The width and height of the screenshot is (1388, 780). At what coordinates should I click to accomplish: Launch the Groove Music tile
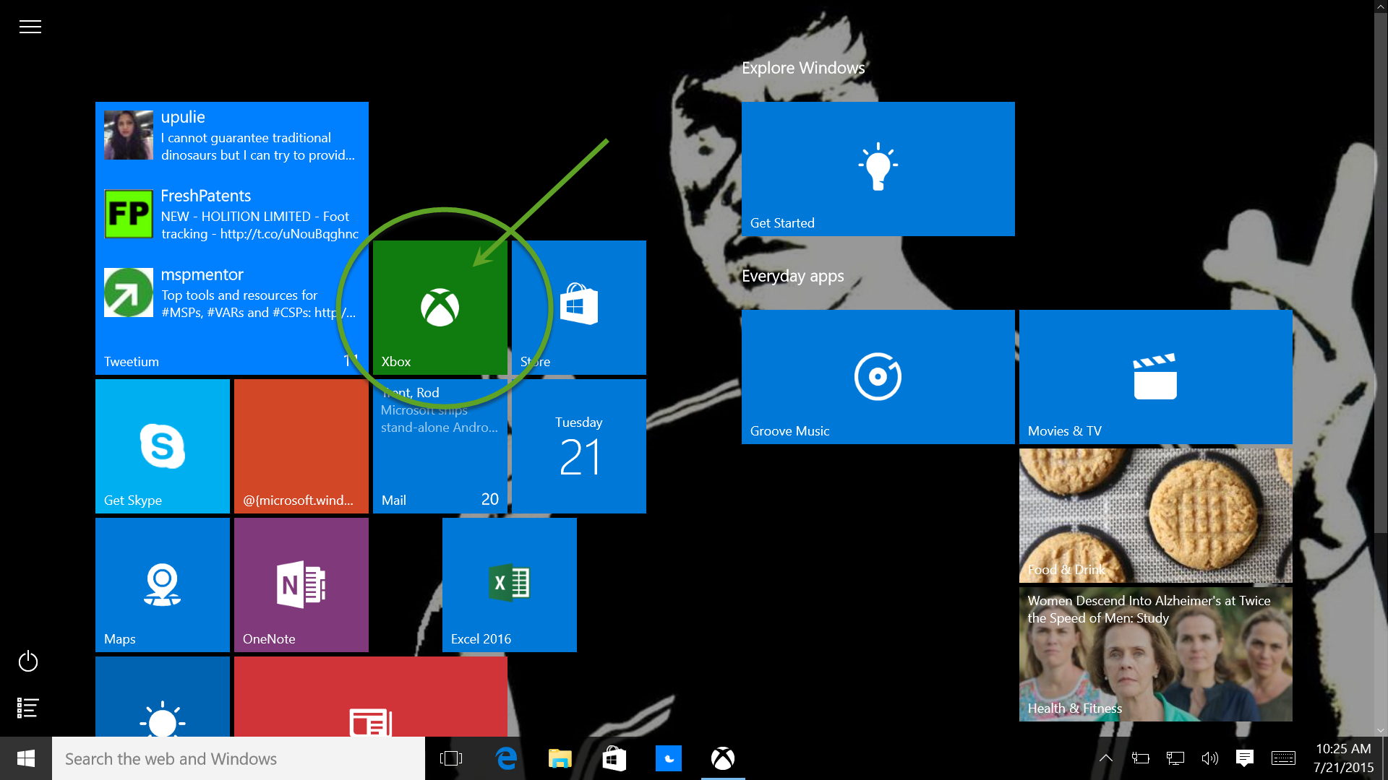877,376
